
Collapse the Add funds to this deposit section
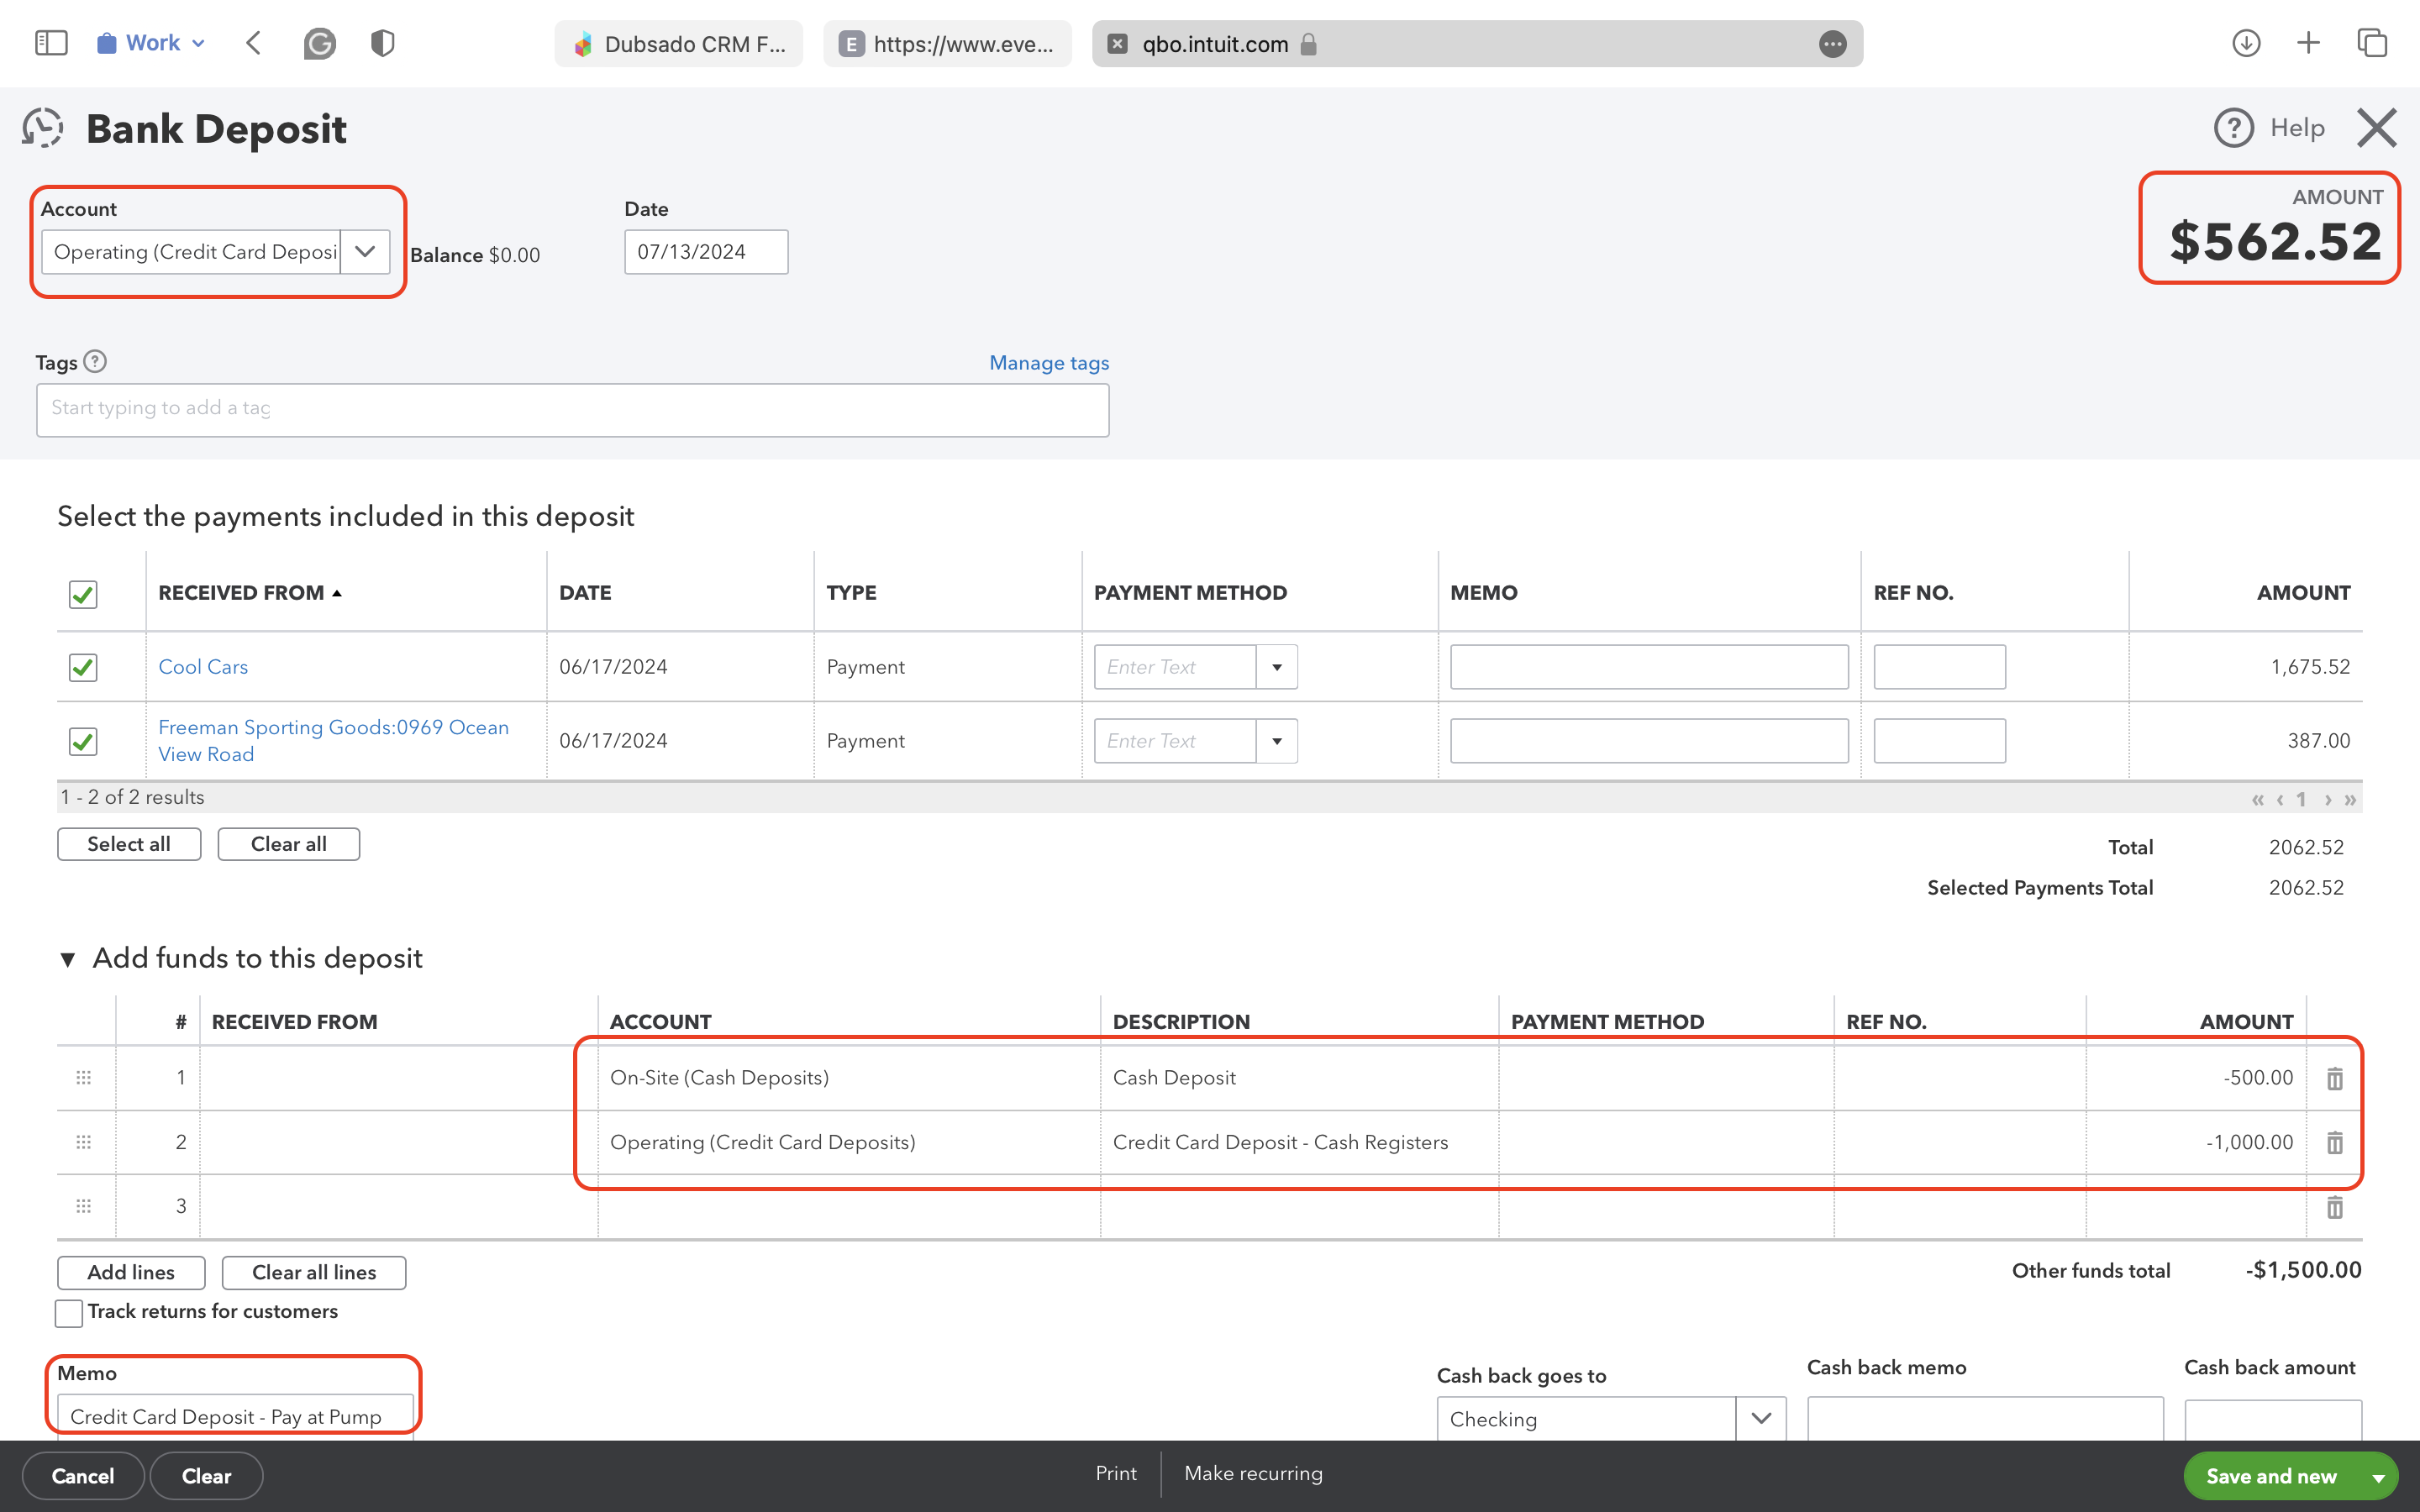68,958
